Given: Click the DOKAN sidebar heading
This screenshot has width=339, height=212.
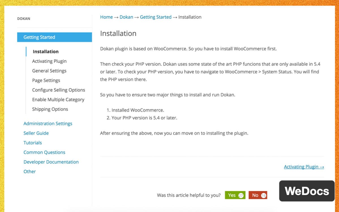Looking at the screenshot, I should 23,19.
